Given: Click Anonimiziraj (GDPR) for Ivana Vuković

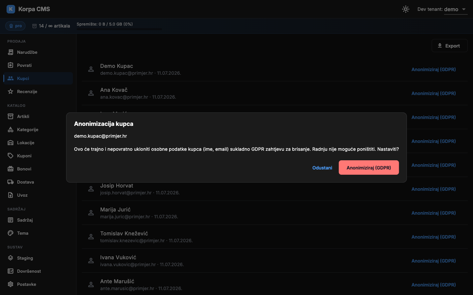Looking at the screenshot, I should coord(434,261).
